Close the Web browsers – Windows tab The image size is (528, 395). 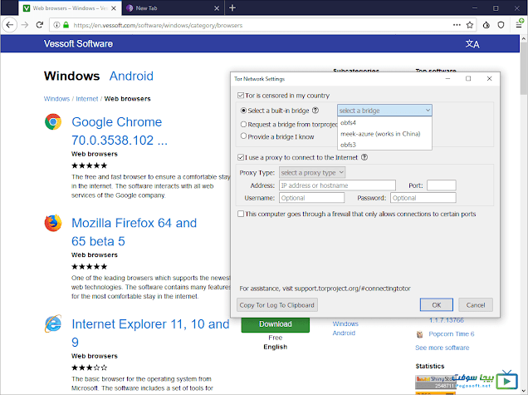(x=114, y=8)
